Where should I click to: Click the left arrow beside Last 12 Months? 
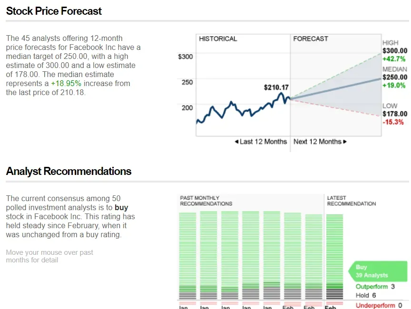pos(236,142)
